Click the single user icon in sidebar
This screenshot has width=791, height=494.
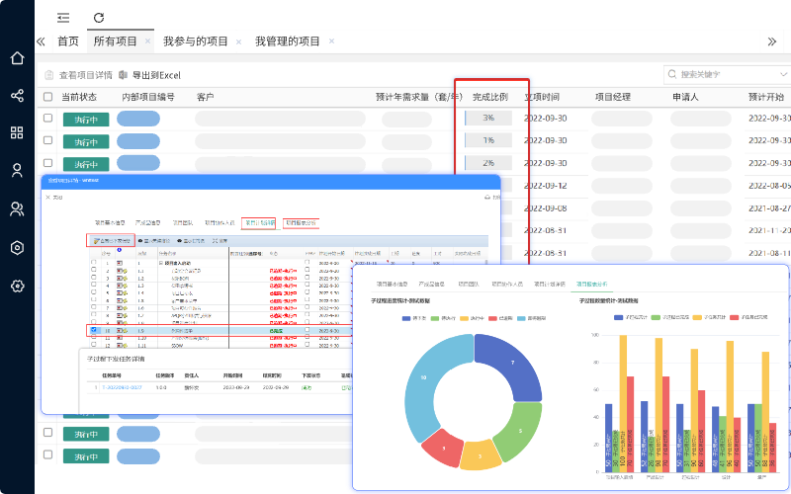click(17, 171)
